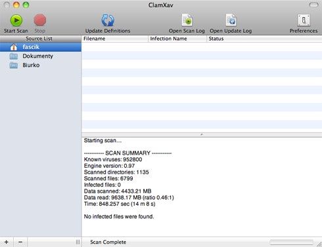Add a source with the plus button
Image resolution: width=322 pixels, height=247 pixels.
tap(7, 242)
